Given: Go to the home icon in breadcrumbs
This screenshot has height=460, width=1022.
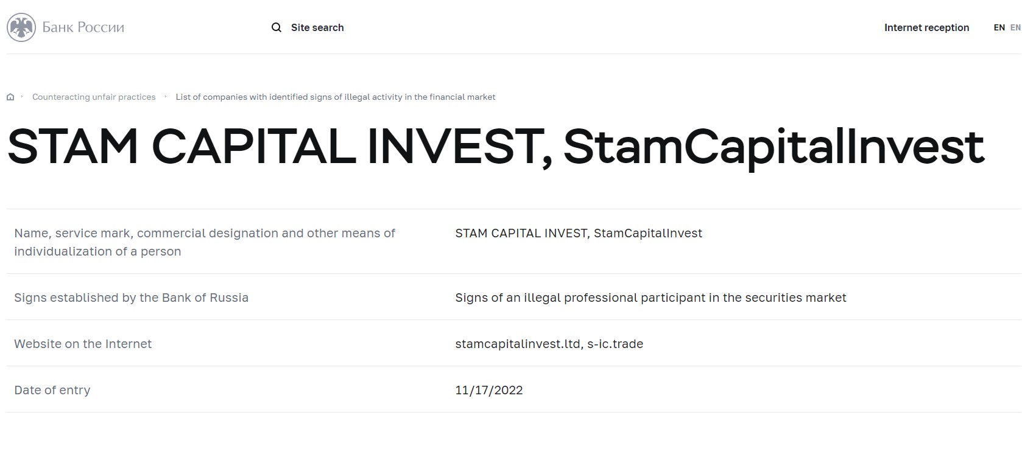Looking at the screenshot, I should (10, 97).
